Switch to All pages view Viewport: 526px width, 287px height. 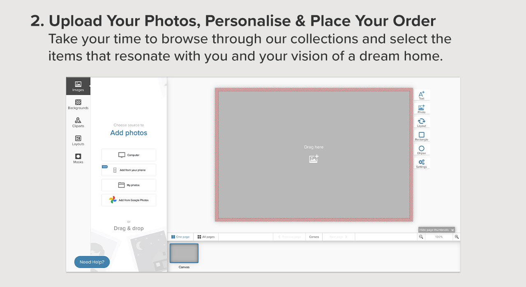click(x=205, y=237)
